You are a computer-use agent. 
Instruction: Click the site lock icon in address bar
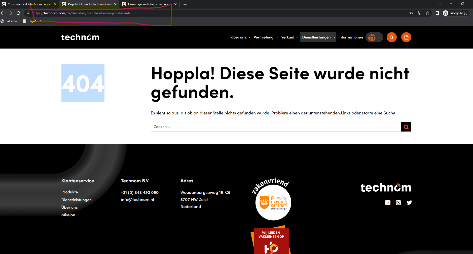pos(28,13)
